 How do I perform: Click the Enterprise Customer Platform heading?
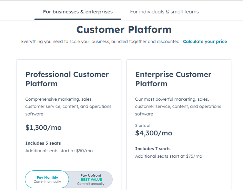[173, 79]
